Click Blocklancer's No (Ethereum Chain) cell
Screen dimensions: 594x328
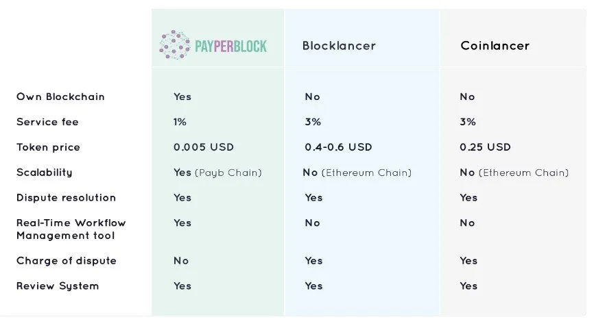point(357,173)
